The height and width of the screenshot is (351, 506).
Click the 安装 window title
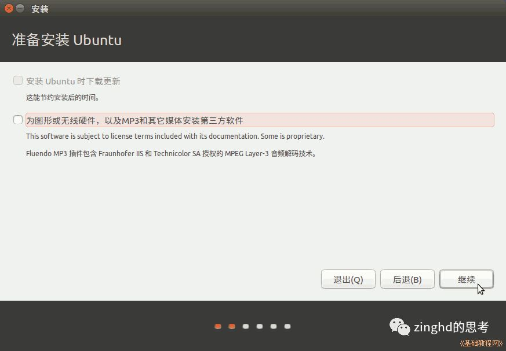pyautogui.click(x=40, y=9)
